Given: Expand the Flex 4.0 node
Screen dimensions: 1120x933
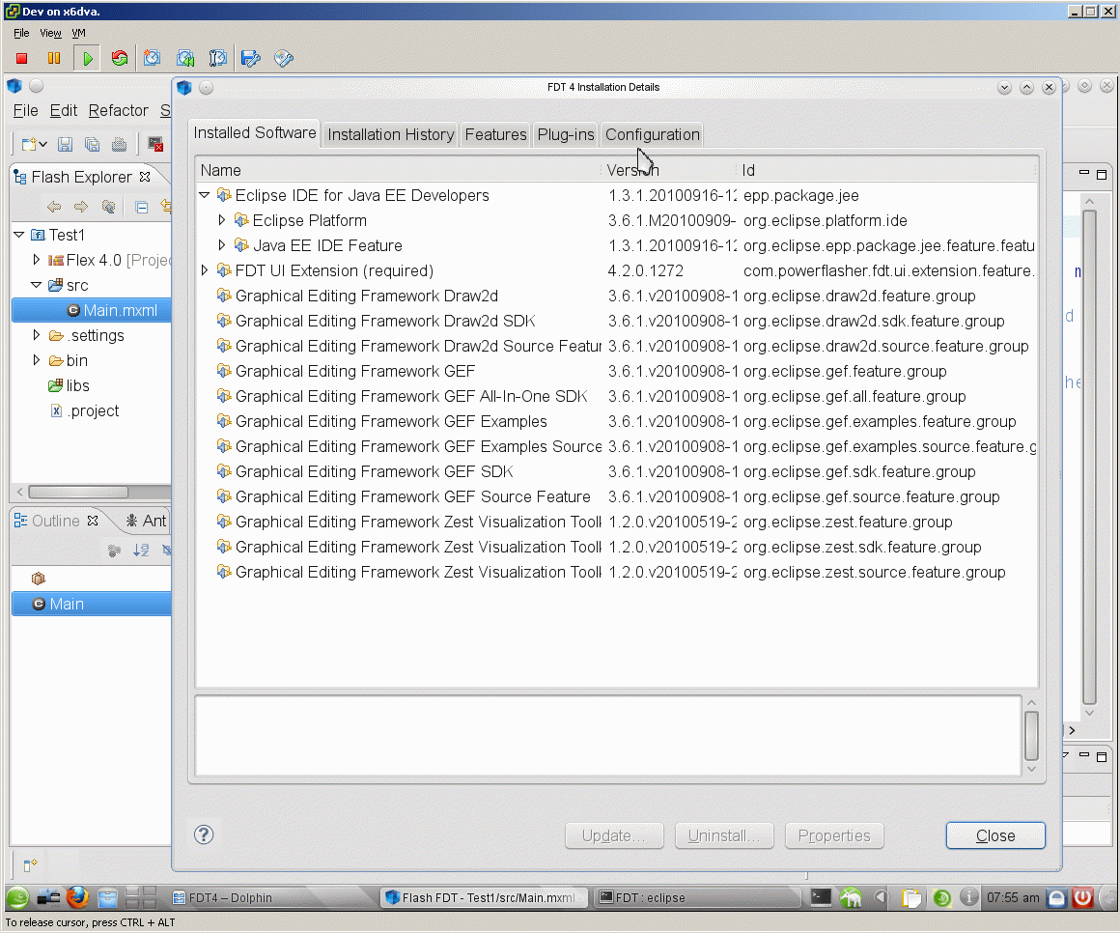Looking at the screenshot, I should pyautogui.click(x=37, y=259).
